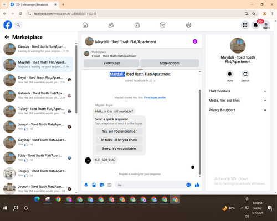Click the sender avatar beside the phone number message
Image resolution: width=277 pixels, height=221 pixels.
88,160
